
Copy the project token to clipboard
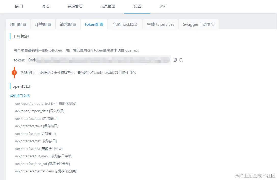coord(175,59)
